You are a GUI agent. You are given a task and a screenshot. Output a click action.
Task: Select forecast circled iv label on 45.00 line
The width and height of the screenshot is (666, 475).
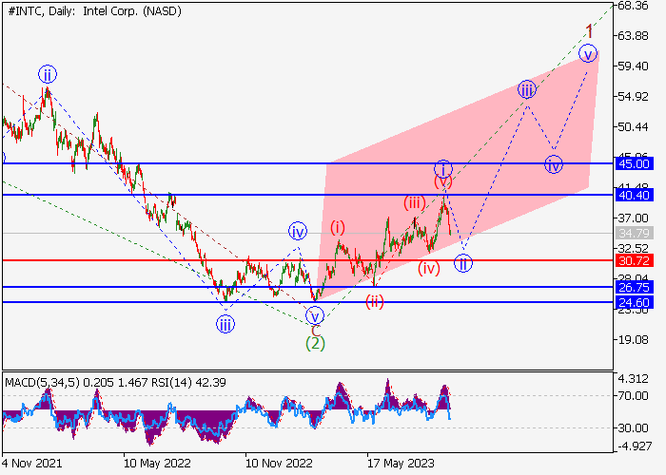coord(554,164)
